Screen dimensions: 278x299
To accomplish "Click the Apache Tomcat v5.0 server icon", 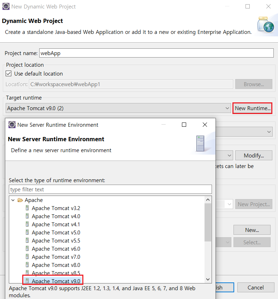I will coord(27,232).
